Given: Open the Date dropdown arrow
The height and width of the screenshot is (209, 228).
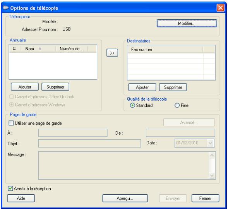Looking at the screenshot, I should [x=211, y=143].
